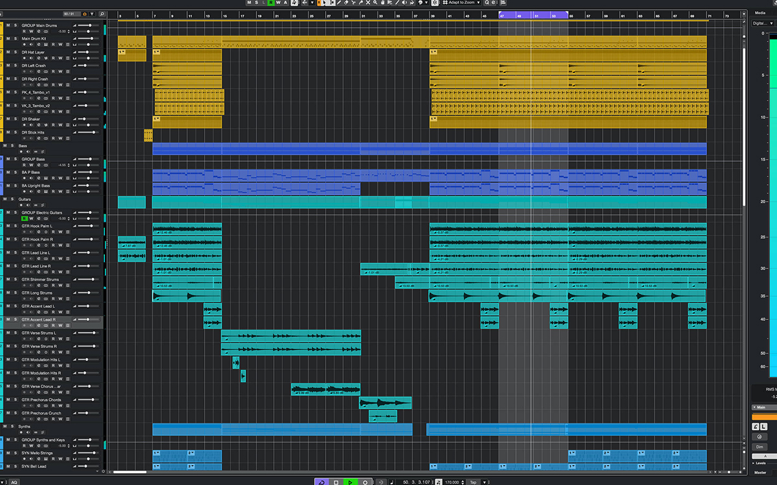Viewport: 777px width, 485px height.
Task: Click the tempo value 170.000 field
Action: (451, 482)
